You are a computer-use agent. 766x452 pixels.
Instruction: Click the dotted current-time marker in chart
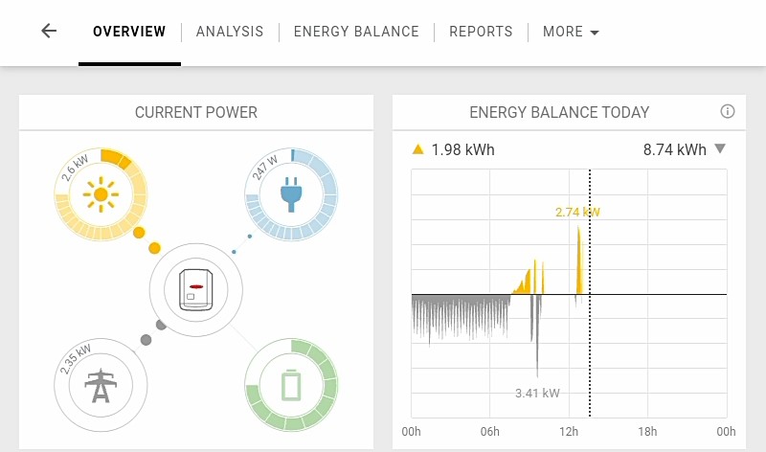pyautogui.click(x=590, y=293)
